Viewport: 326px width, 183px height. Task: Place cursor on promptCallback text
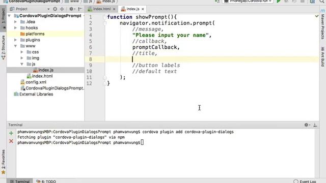click(154, 47)
